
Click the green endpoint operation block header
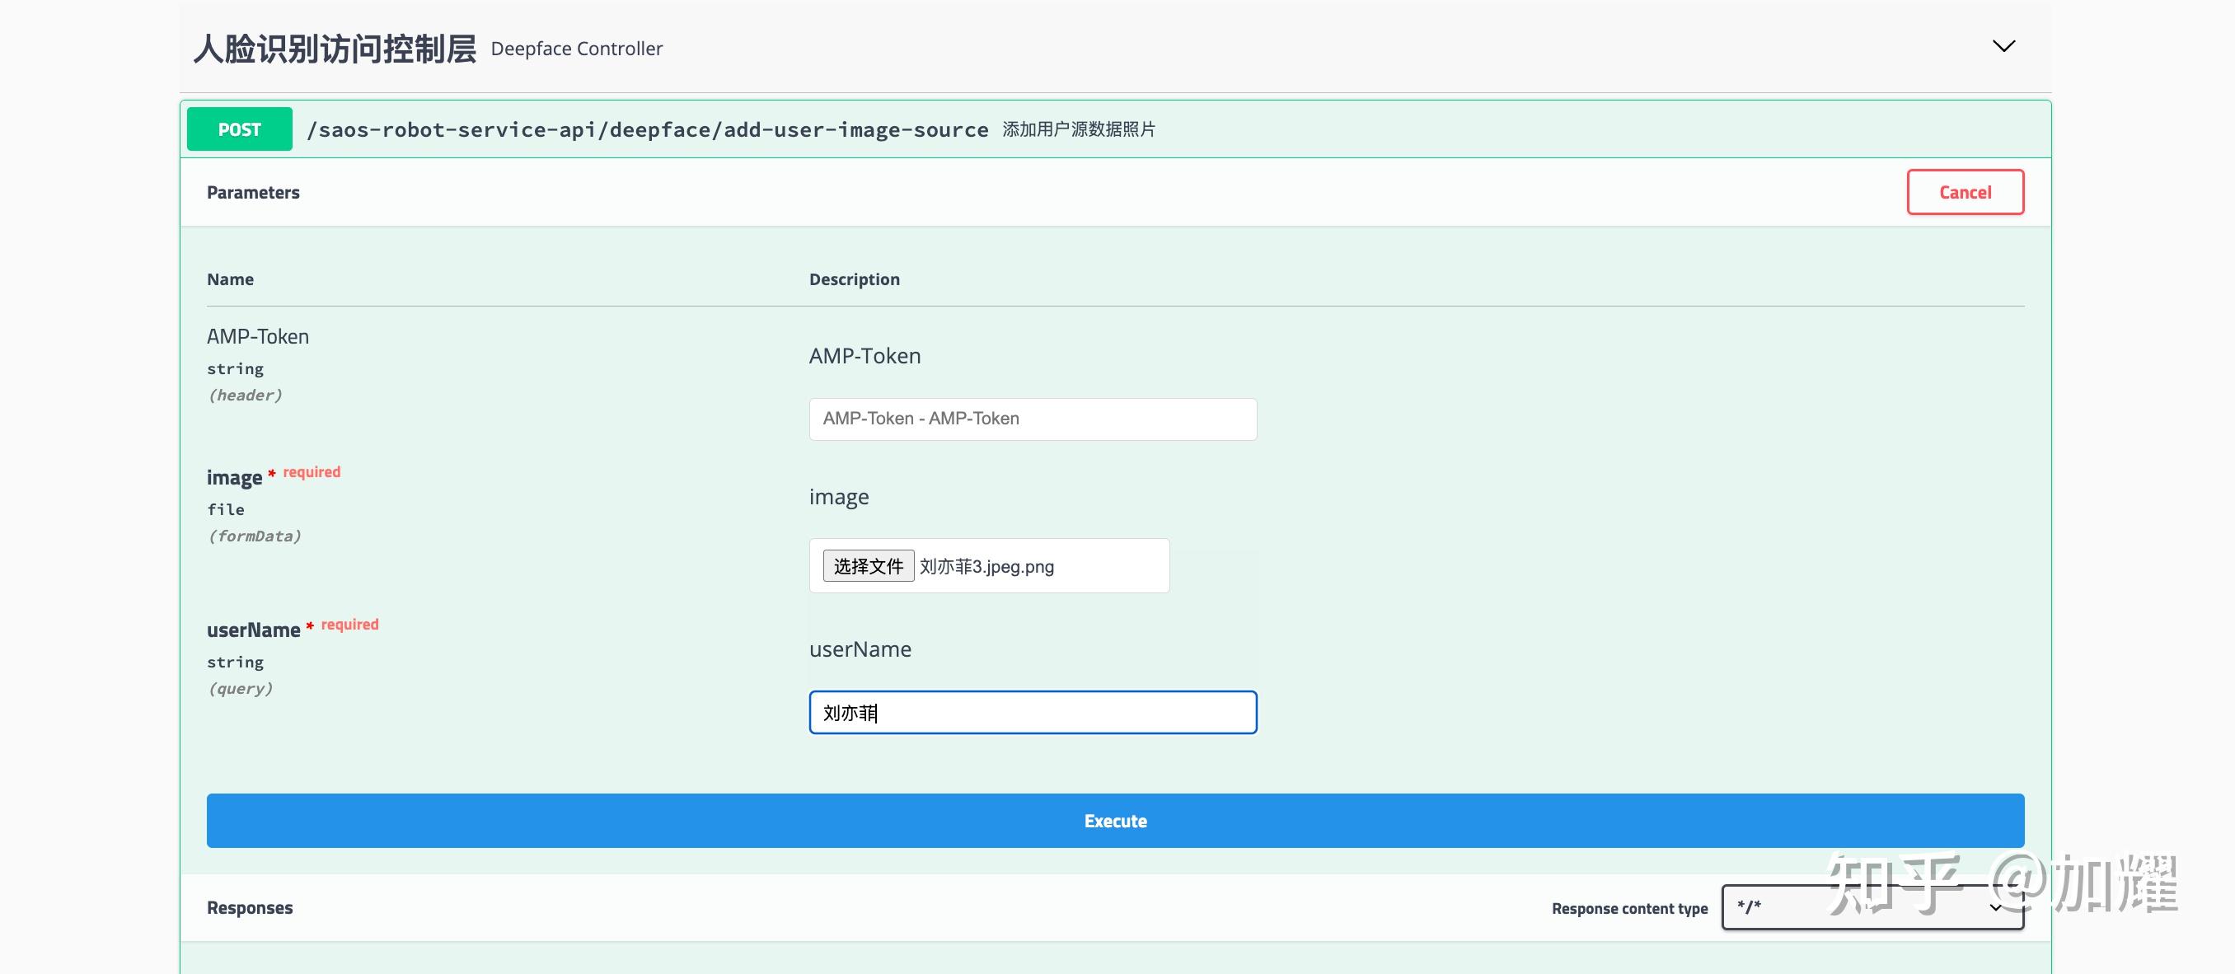click(1475, 129)
